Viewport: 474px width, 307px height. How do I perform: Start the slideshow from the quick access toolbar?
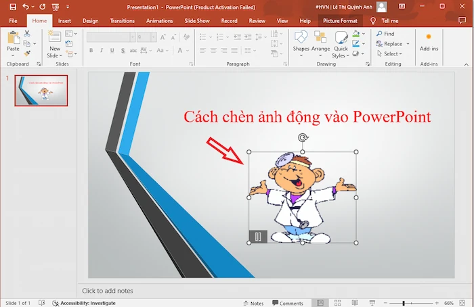pyautogui.click(x=56, y=7)
